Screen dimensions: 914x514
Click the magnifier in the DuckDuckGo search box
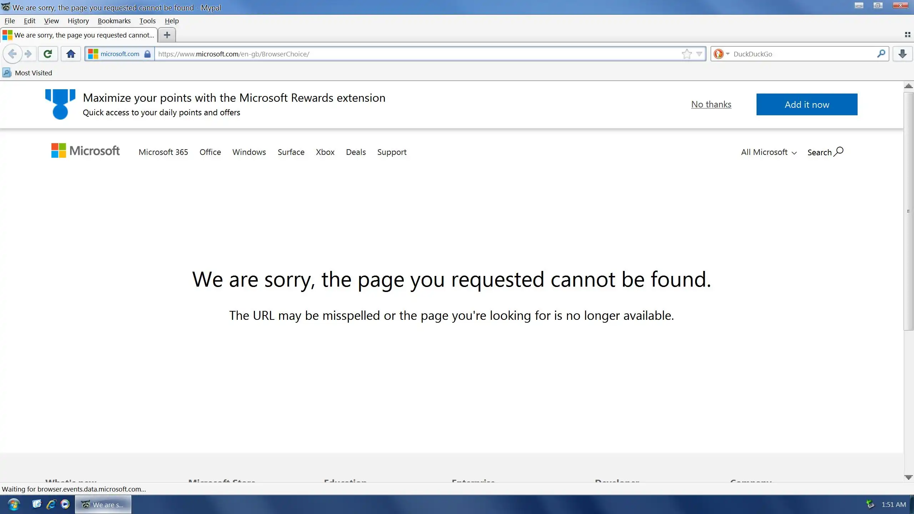coord(880,54)
